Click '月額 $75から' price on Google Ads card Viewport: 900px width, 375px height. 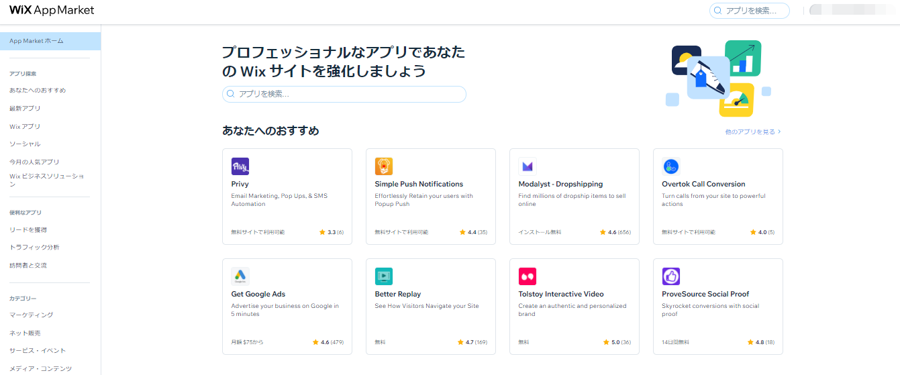(247, 342)
